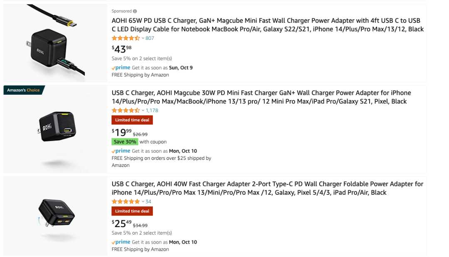Click the Sponsored info icon
Image resolution: width=449 pixels, height=257 pixels.
click(x=135, y=11)
